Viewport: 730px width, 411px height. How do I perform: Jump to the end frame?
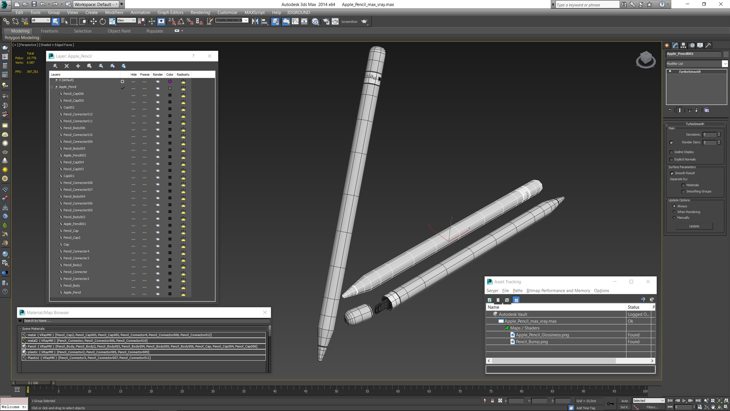point(698,401)
